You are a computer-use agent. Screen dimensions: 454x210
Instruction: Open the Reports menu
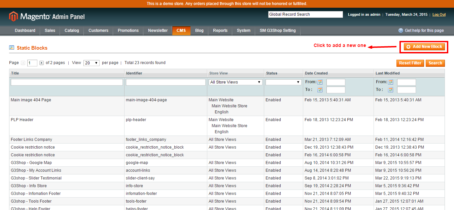[220, 31]
